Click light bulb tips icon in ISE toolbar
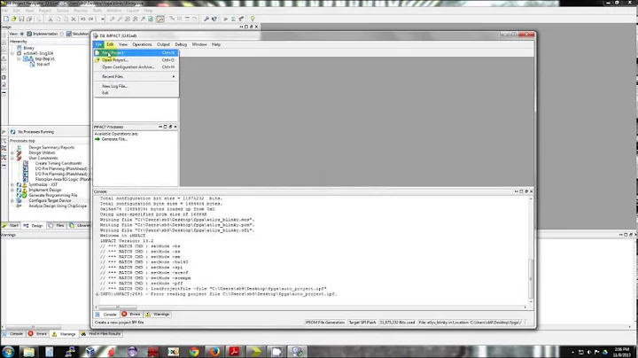The image size is (638, 358). point(253,19)
